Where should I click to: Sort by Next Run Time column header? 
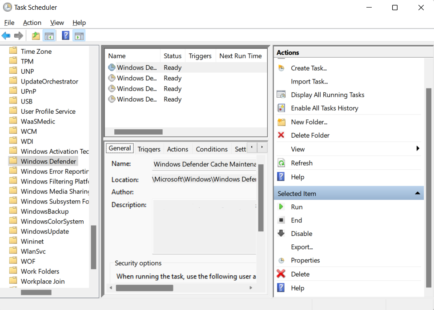[241, 56]
